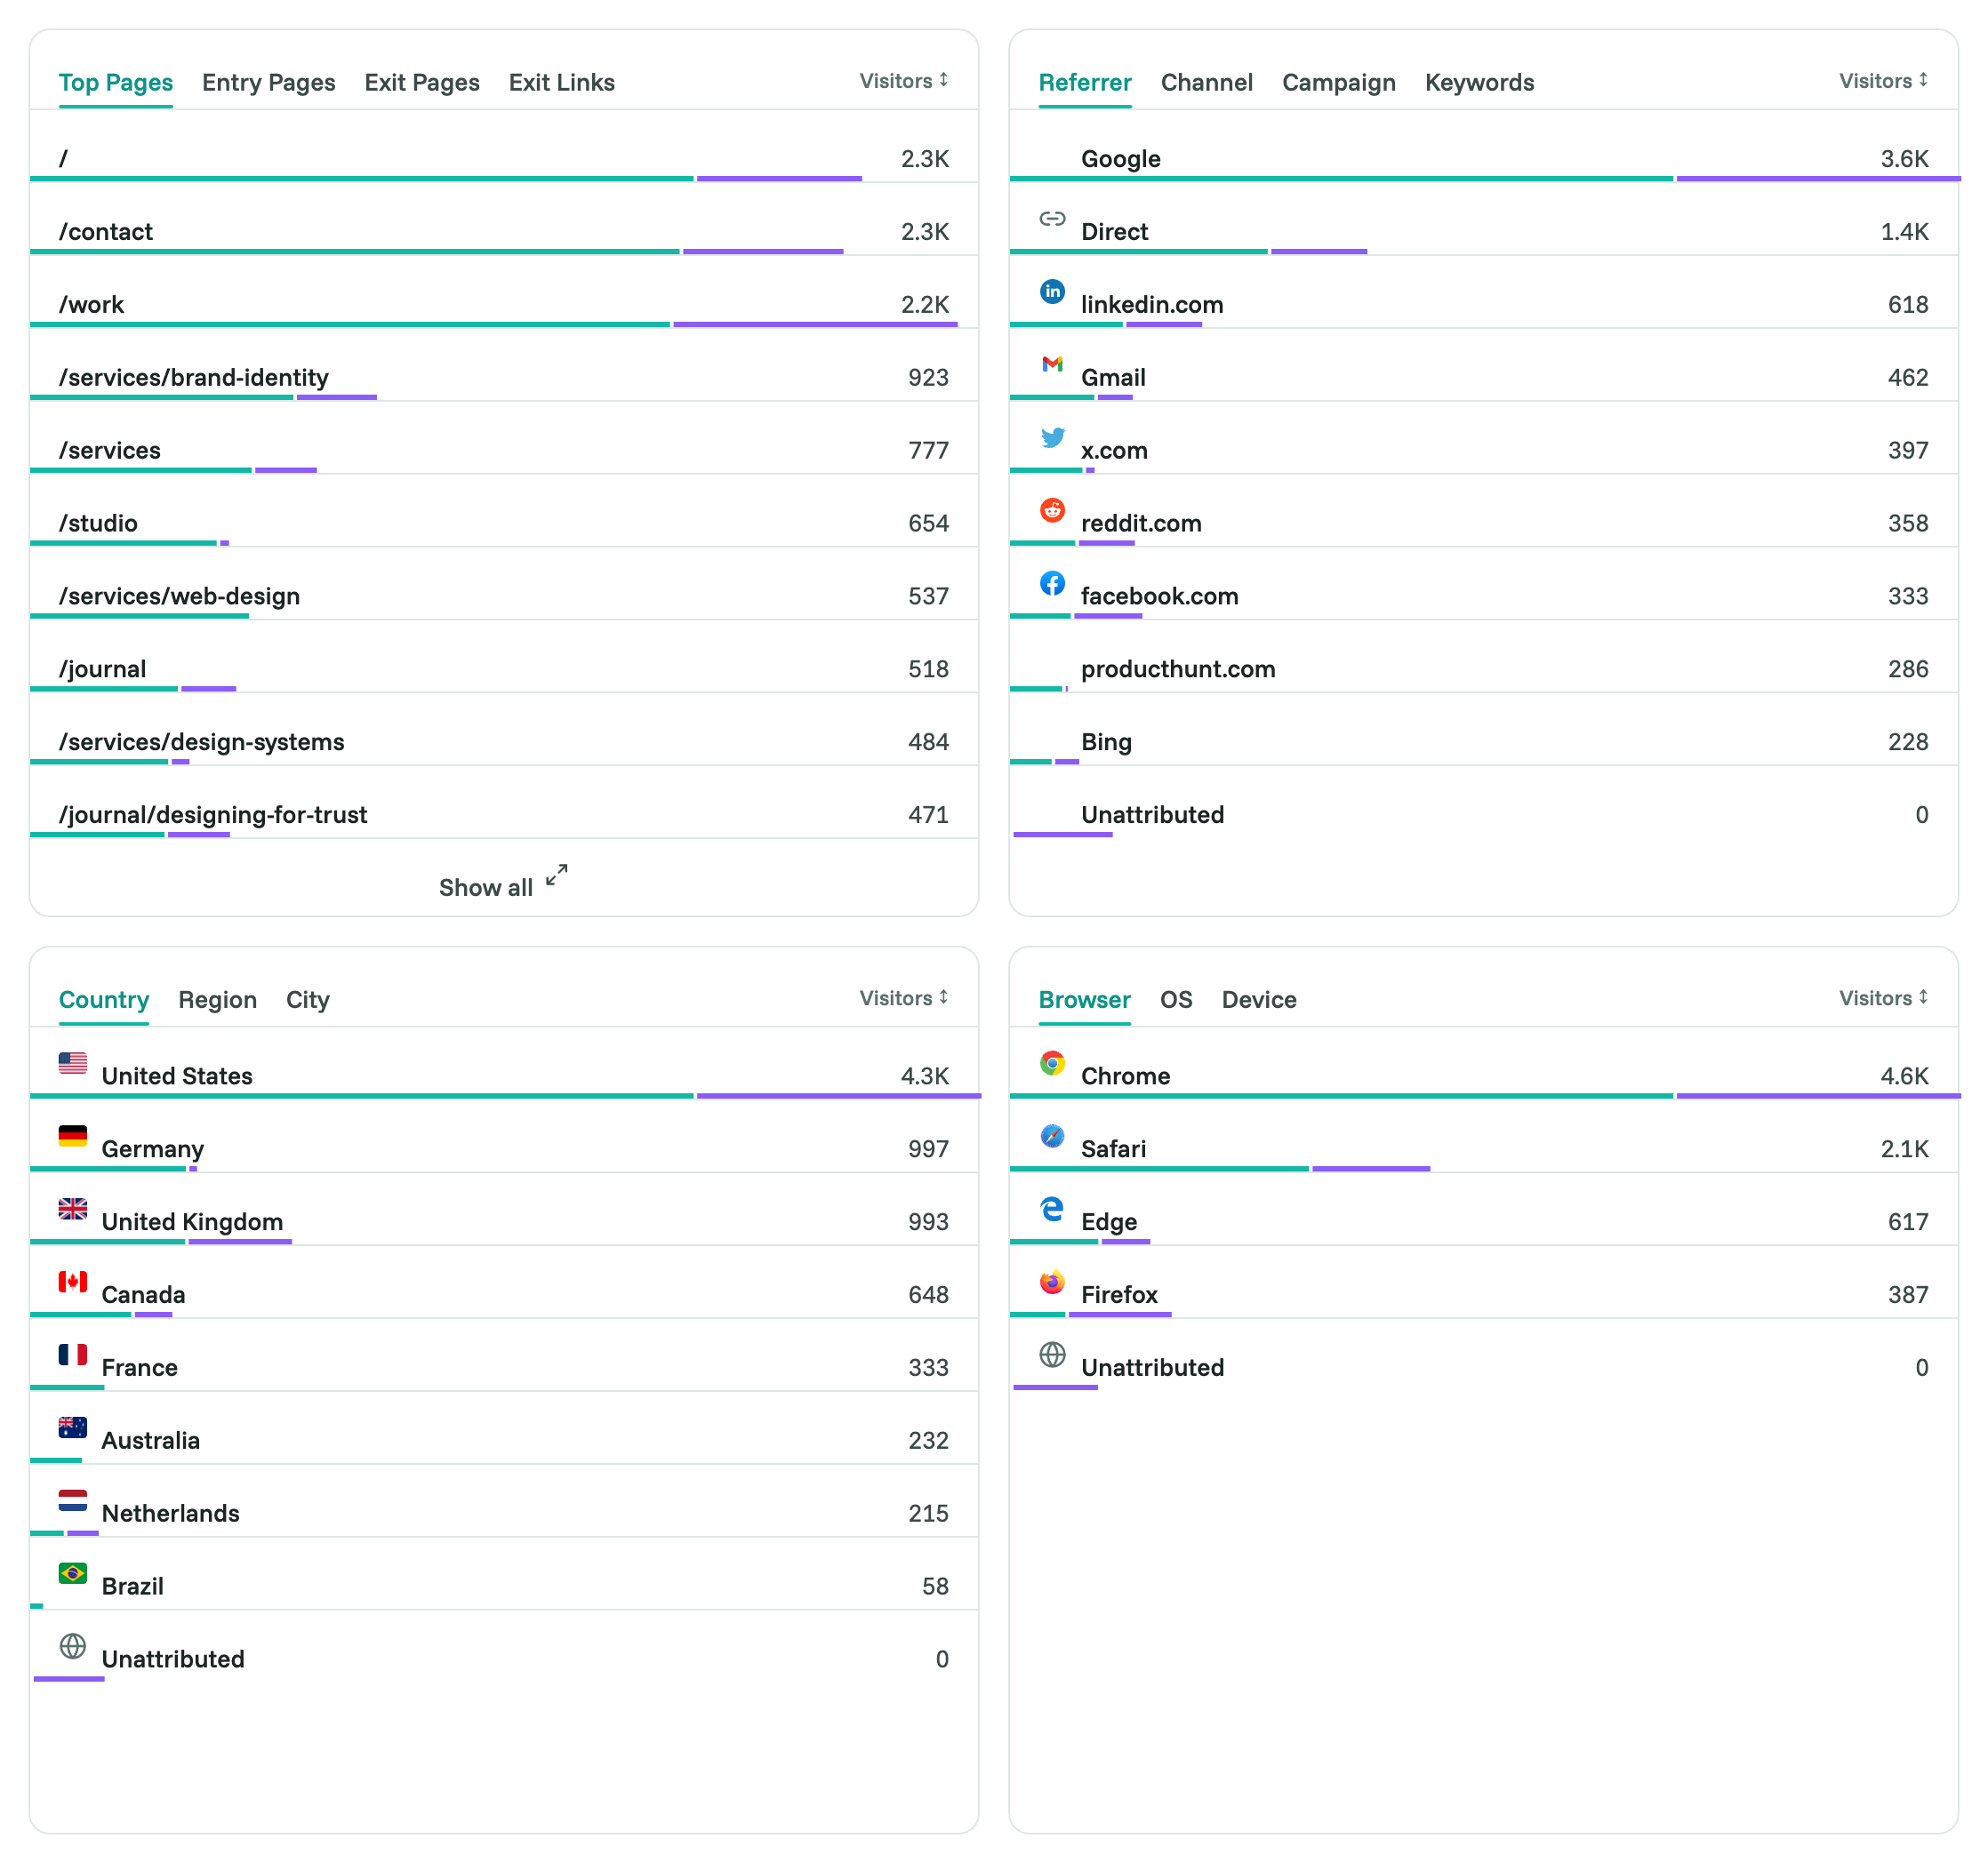
Task: Sort Country panel by Visitors
Action: (904, 998)
